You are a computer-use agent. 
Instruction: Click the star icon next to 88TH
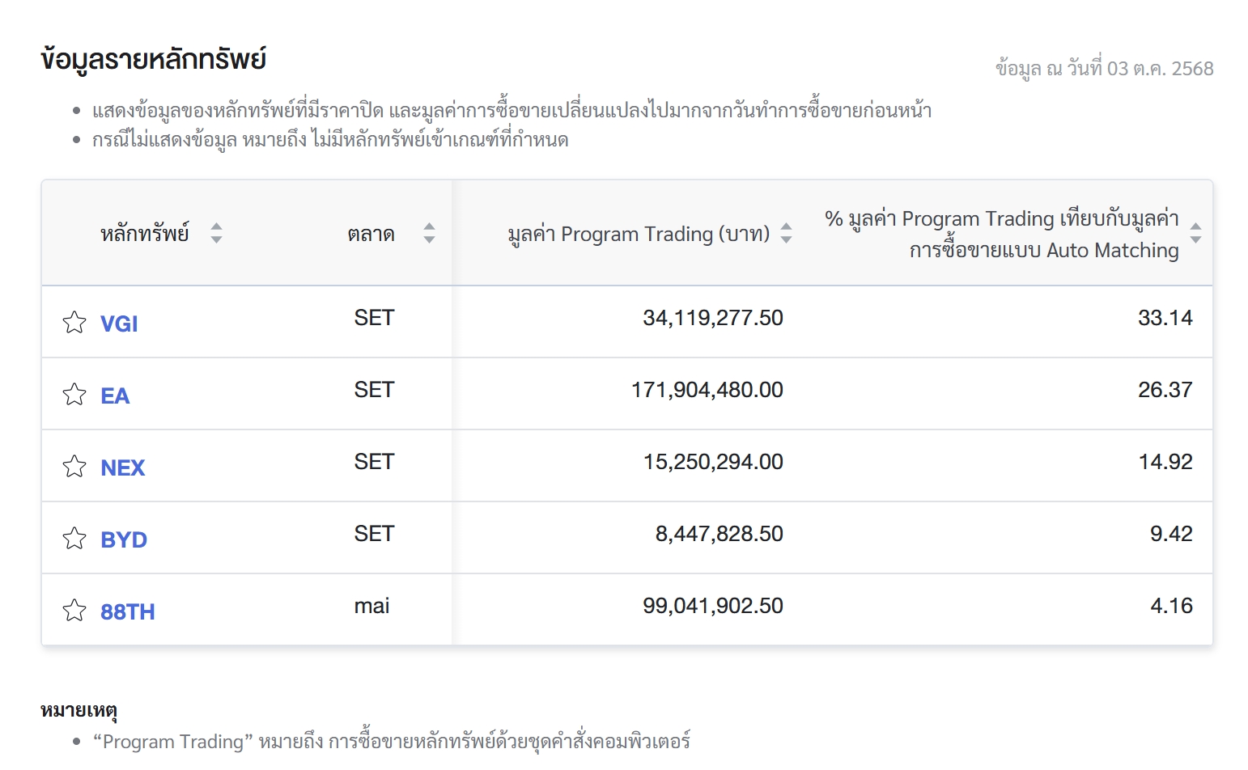(x=74, y=610)
